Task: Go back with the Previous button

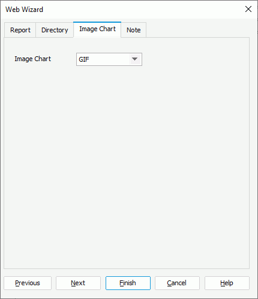Action: tap(28, 283)
